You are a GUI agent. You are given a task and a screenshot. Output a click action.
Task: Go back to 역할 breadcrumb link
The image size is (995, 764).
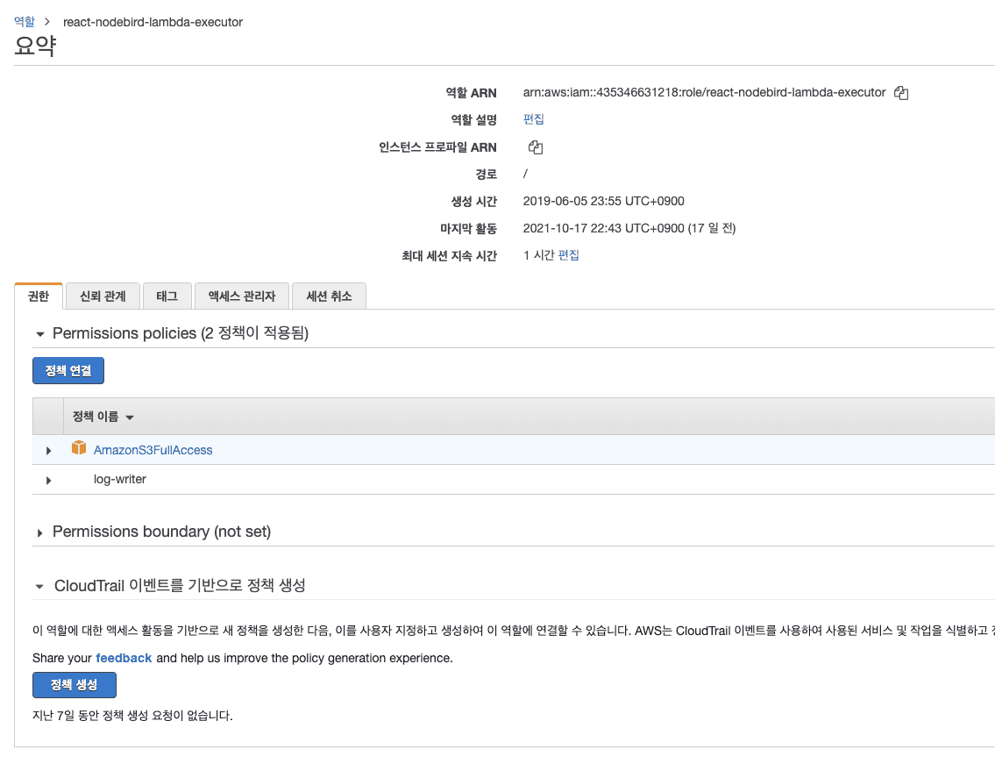pos(25,22)
